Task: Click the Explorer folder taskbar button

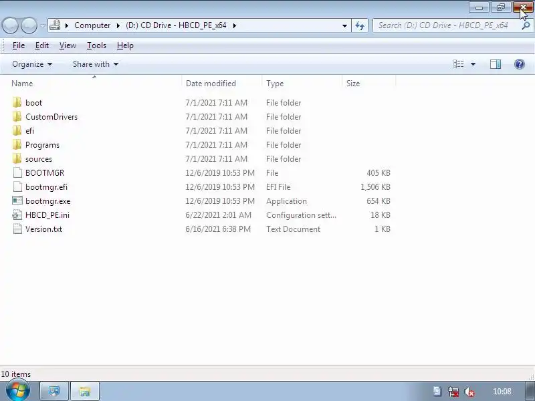Action: point(85,391)
